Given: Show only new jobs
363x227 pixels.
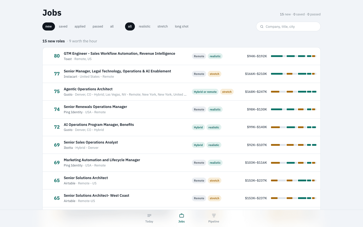Looking at the screenshot, I should [x=49, y=26].
